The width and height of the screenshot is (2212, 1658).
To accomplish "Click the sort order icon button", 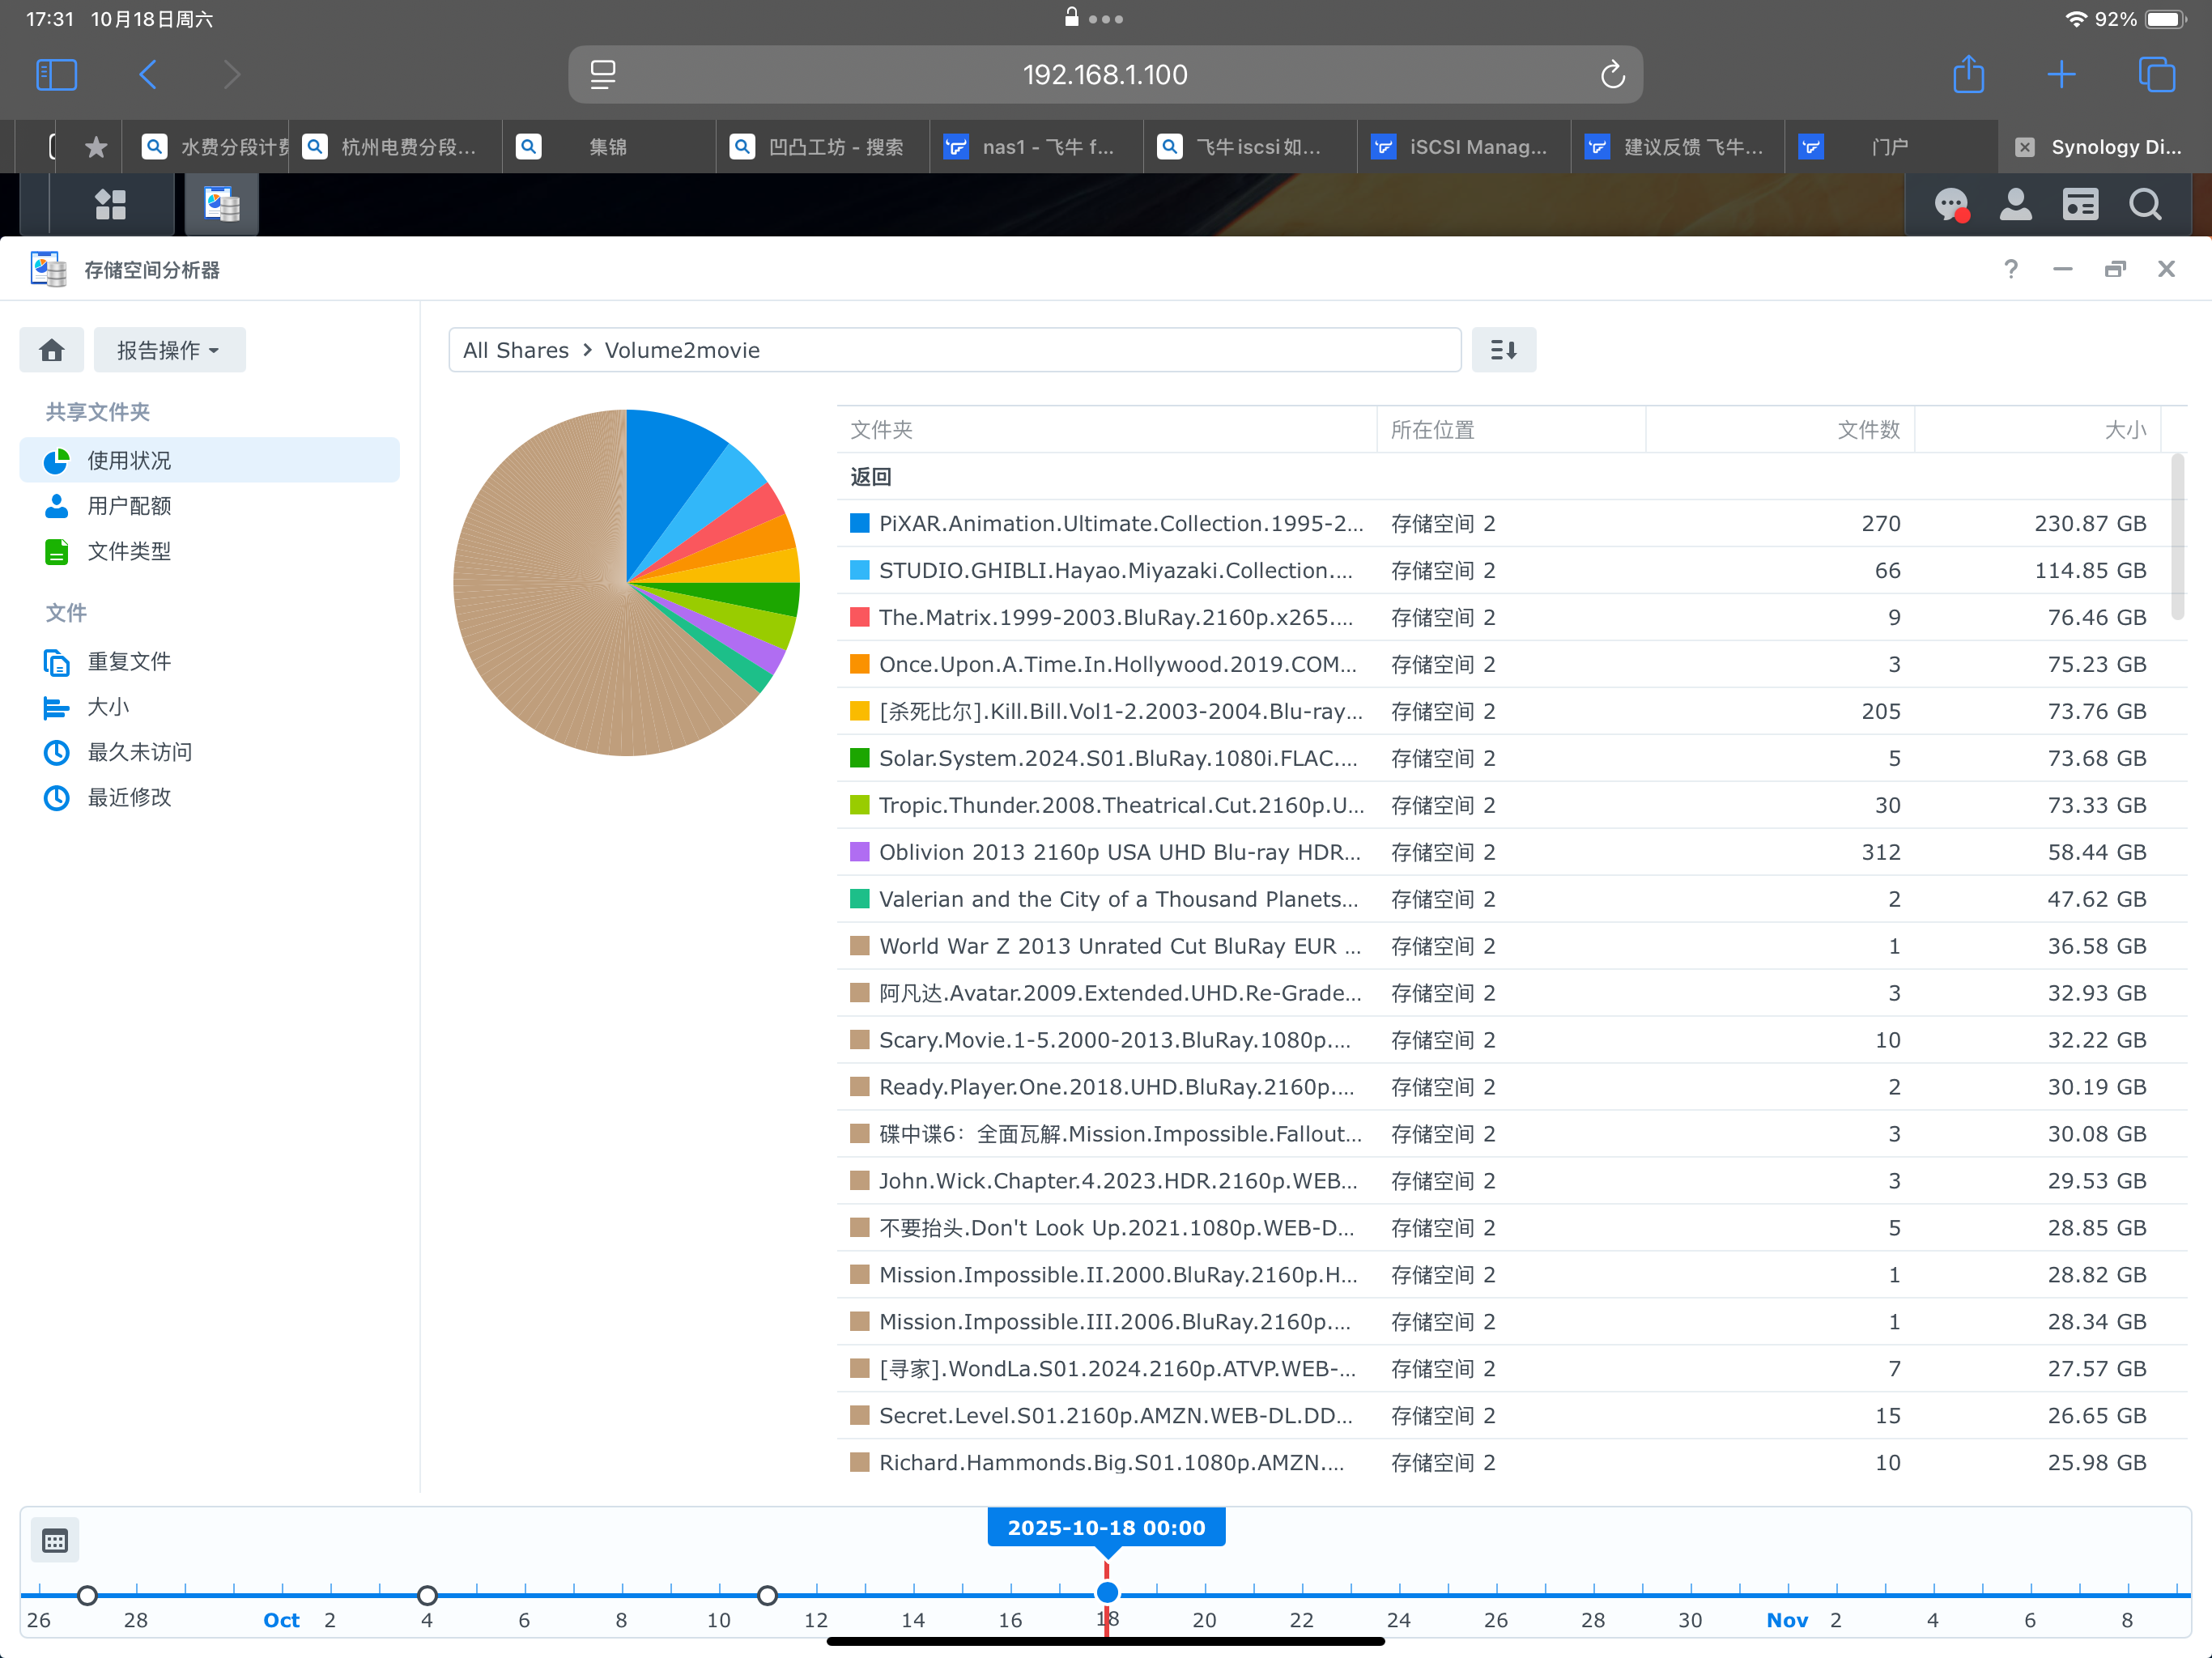I will (x=1503, y=350).
